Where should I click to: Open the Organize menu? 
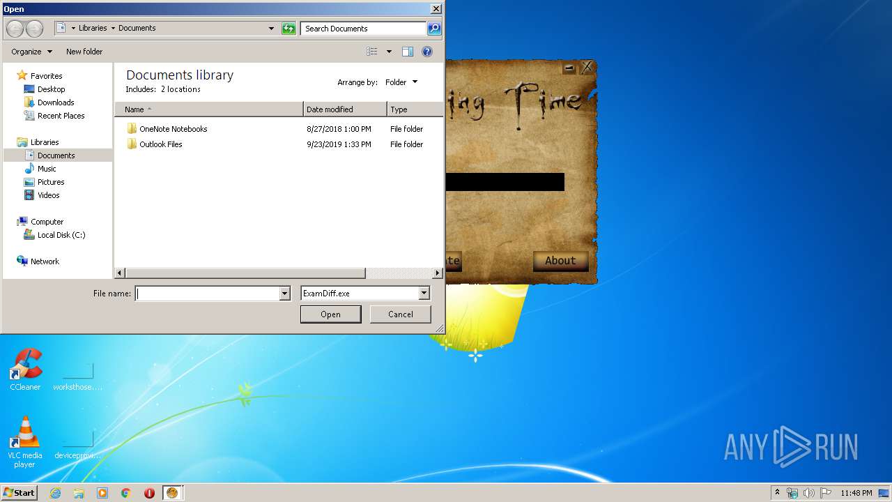[31, 52]
